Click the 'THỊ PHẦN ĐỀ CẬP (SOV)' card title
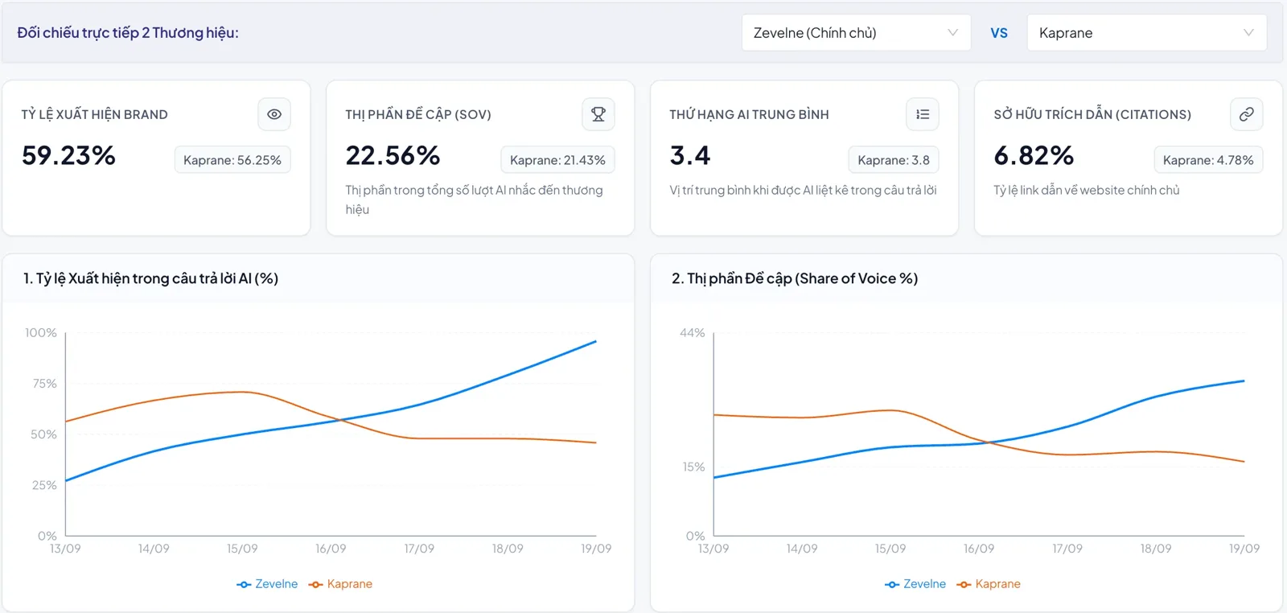Screen dimensions: 1287x613 click(x=418, y=114)
